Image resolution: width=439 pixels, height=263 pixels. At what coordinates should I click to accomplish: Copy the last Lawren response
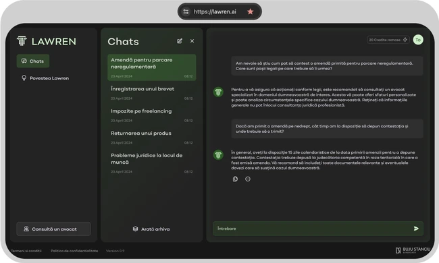235,179
